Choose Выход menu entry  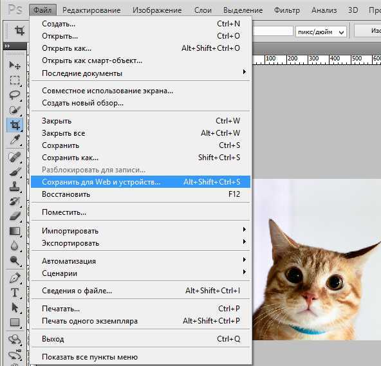coord(140,338)
